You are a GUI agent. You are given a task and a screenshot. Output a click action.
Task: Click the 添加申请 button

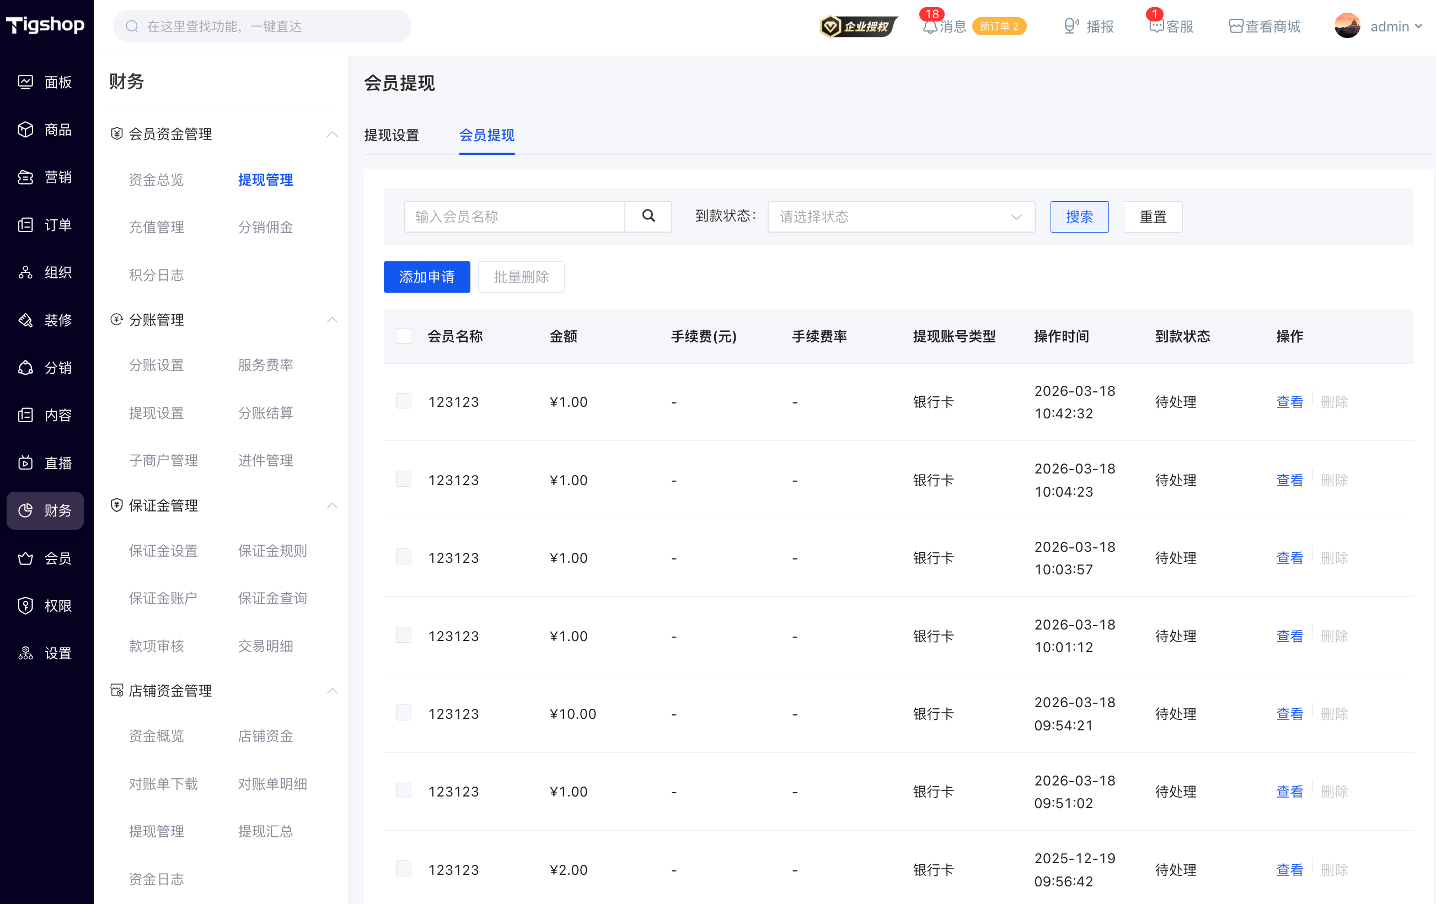pos(426,277)
